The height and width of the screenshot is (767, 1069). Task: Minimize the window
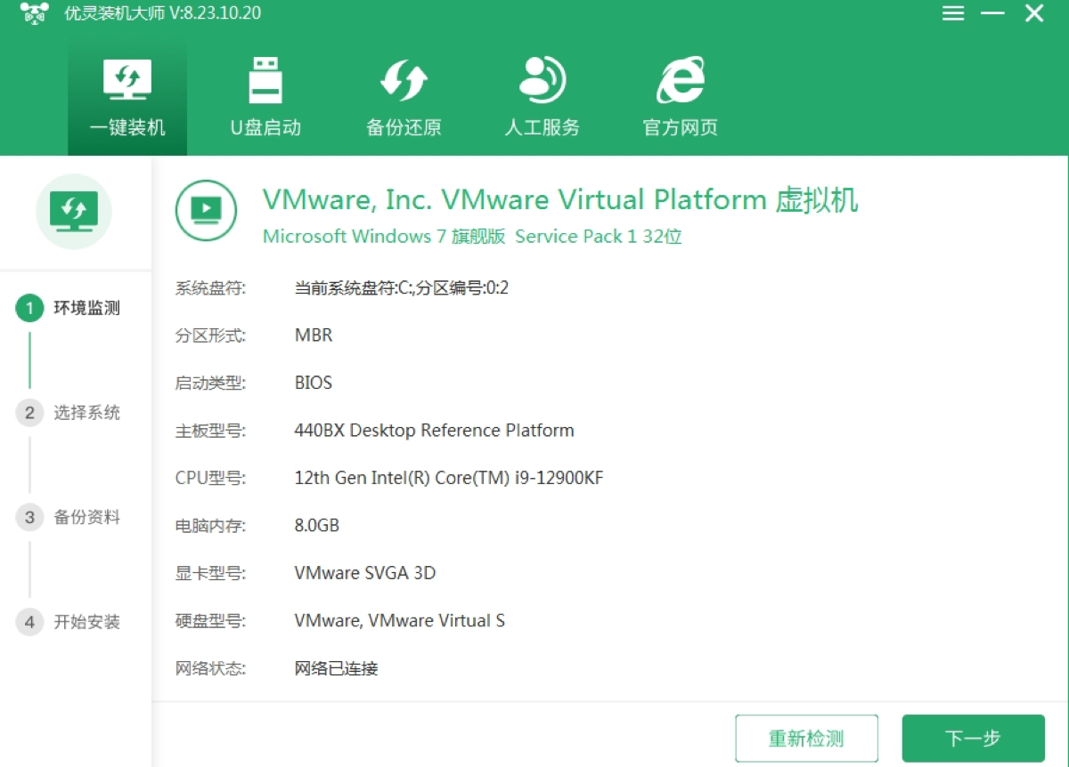[x=992, y=13]
